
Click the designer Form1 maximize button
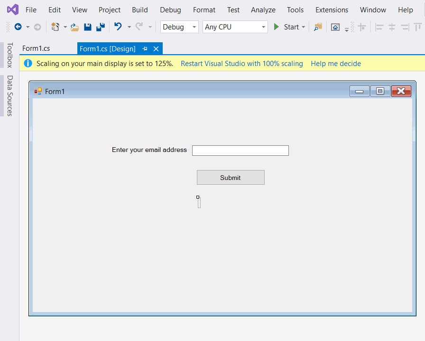point(380,91)
